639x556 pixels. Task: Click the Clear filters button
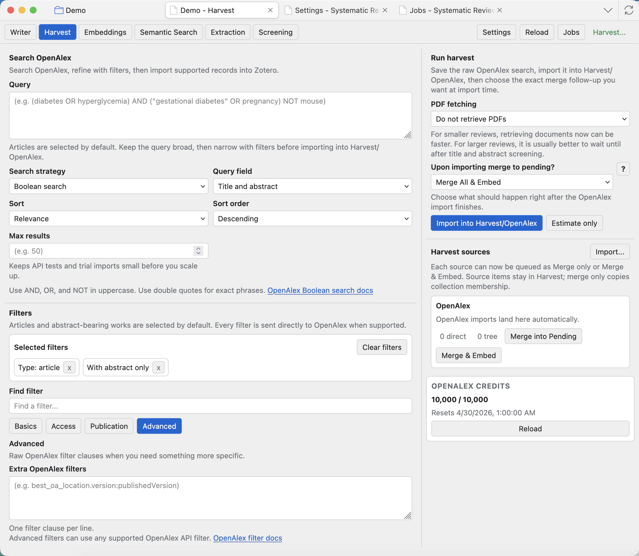(x=382, y=347)
